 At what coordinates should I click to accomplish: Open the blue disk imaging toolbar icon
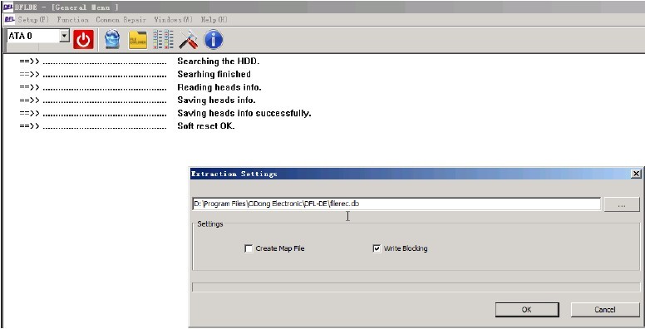(112, 40)
